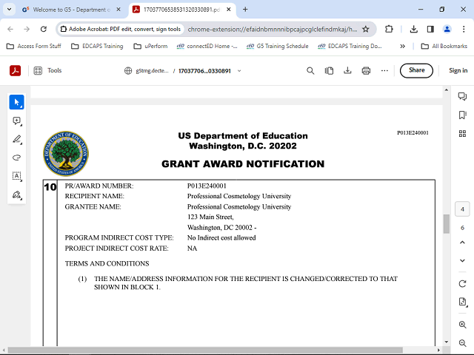
Task: Click award number P013E240001 in table
Action: coord(207,186)
